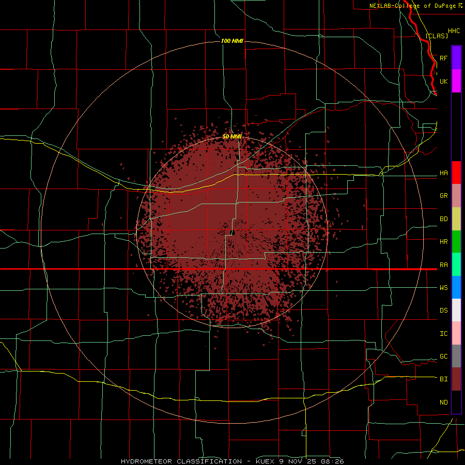This screenshot has width=465, height=465.
Task: Click the HR legend label
Action: [443, 242]
